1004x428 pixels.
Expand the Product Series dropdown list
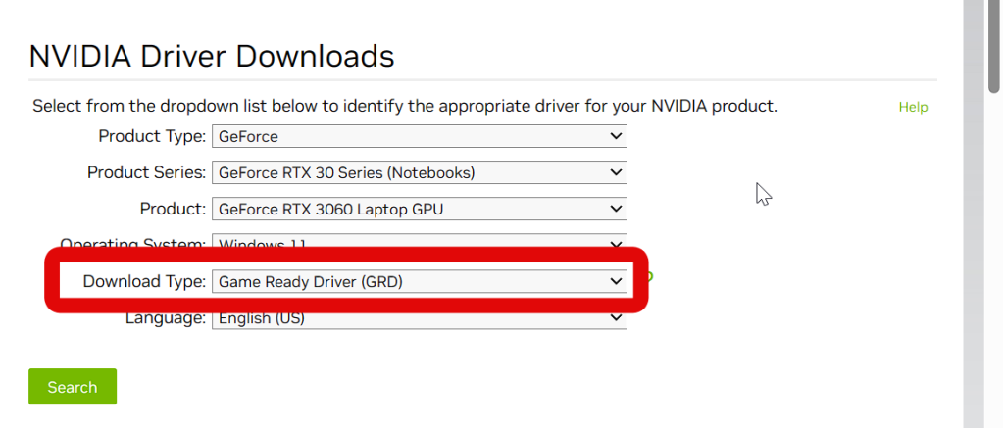tap(419, 172)
